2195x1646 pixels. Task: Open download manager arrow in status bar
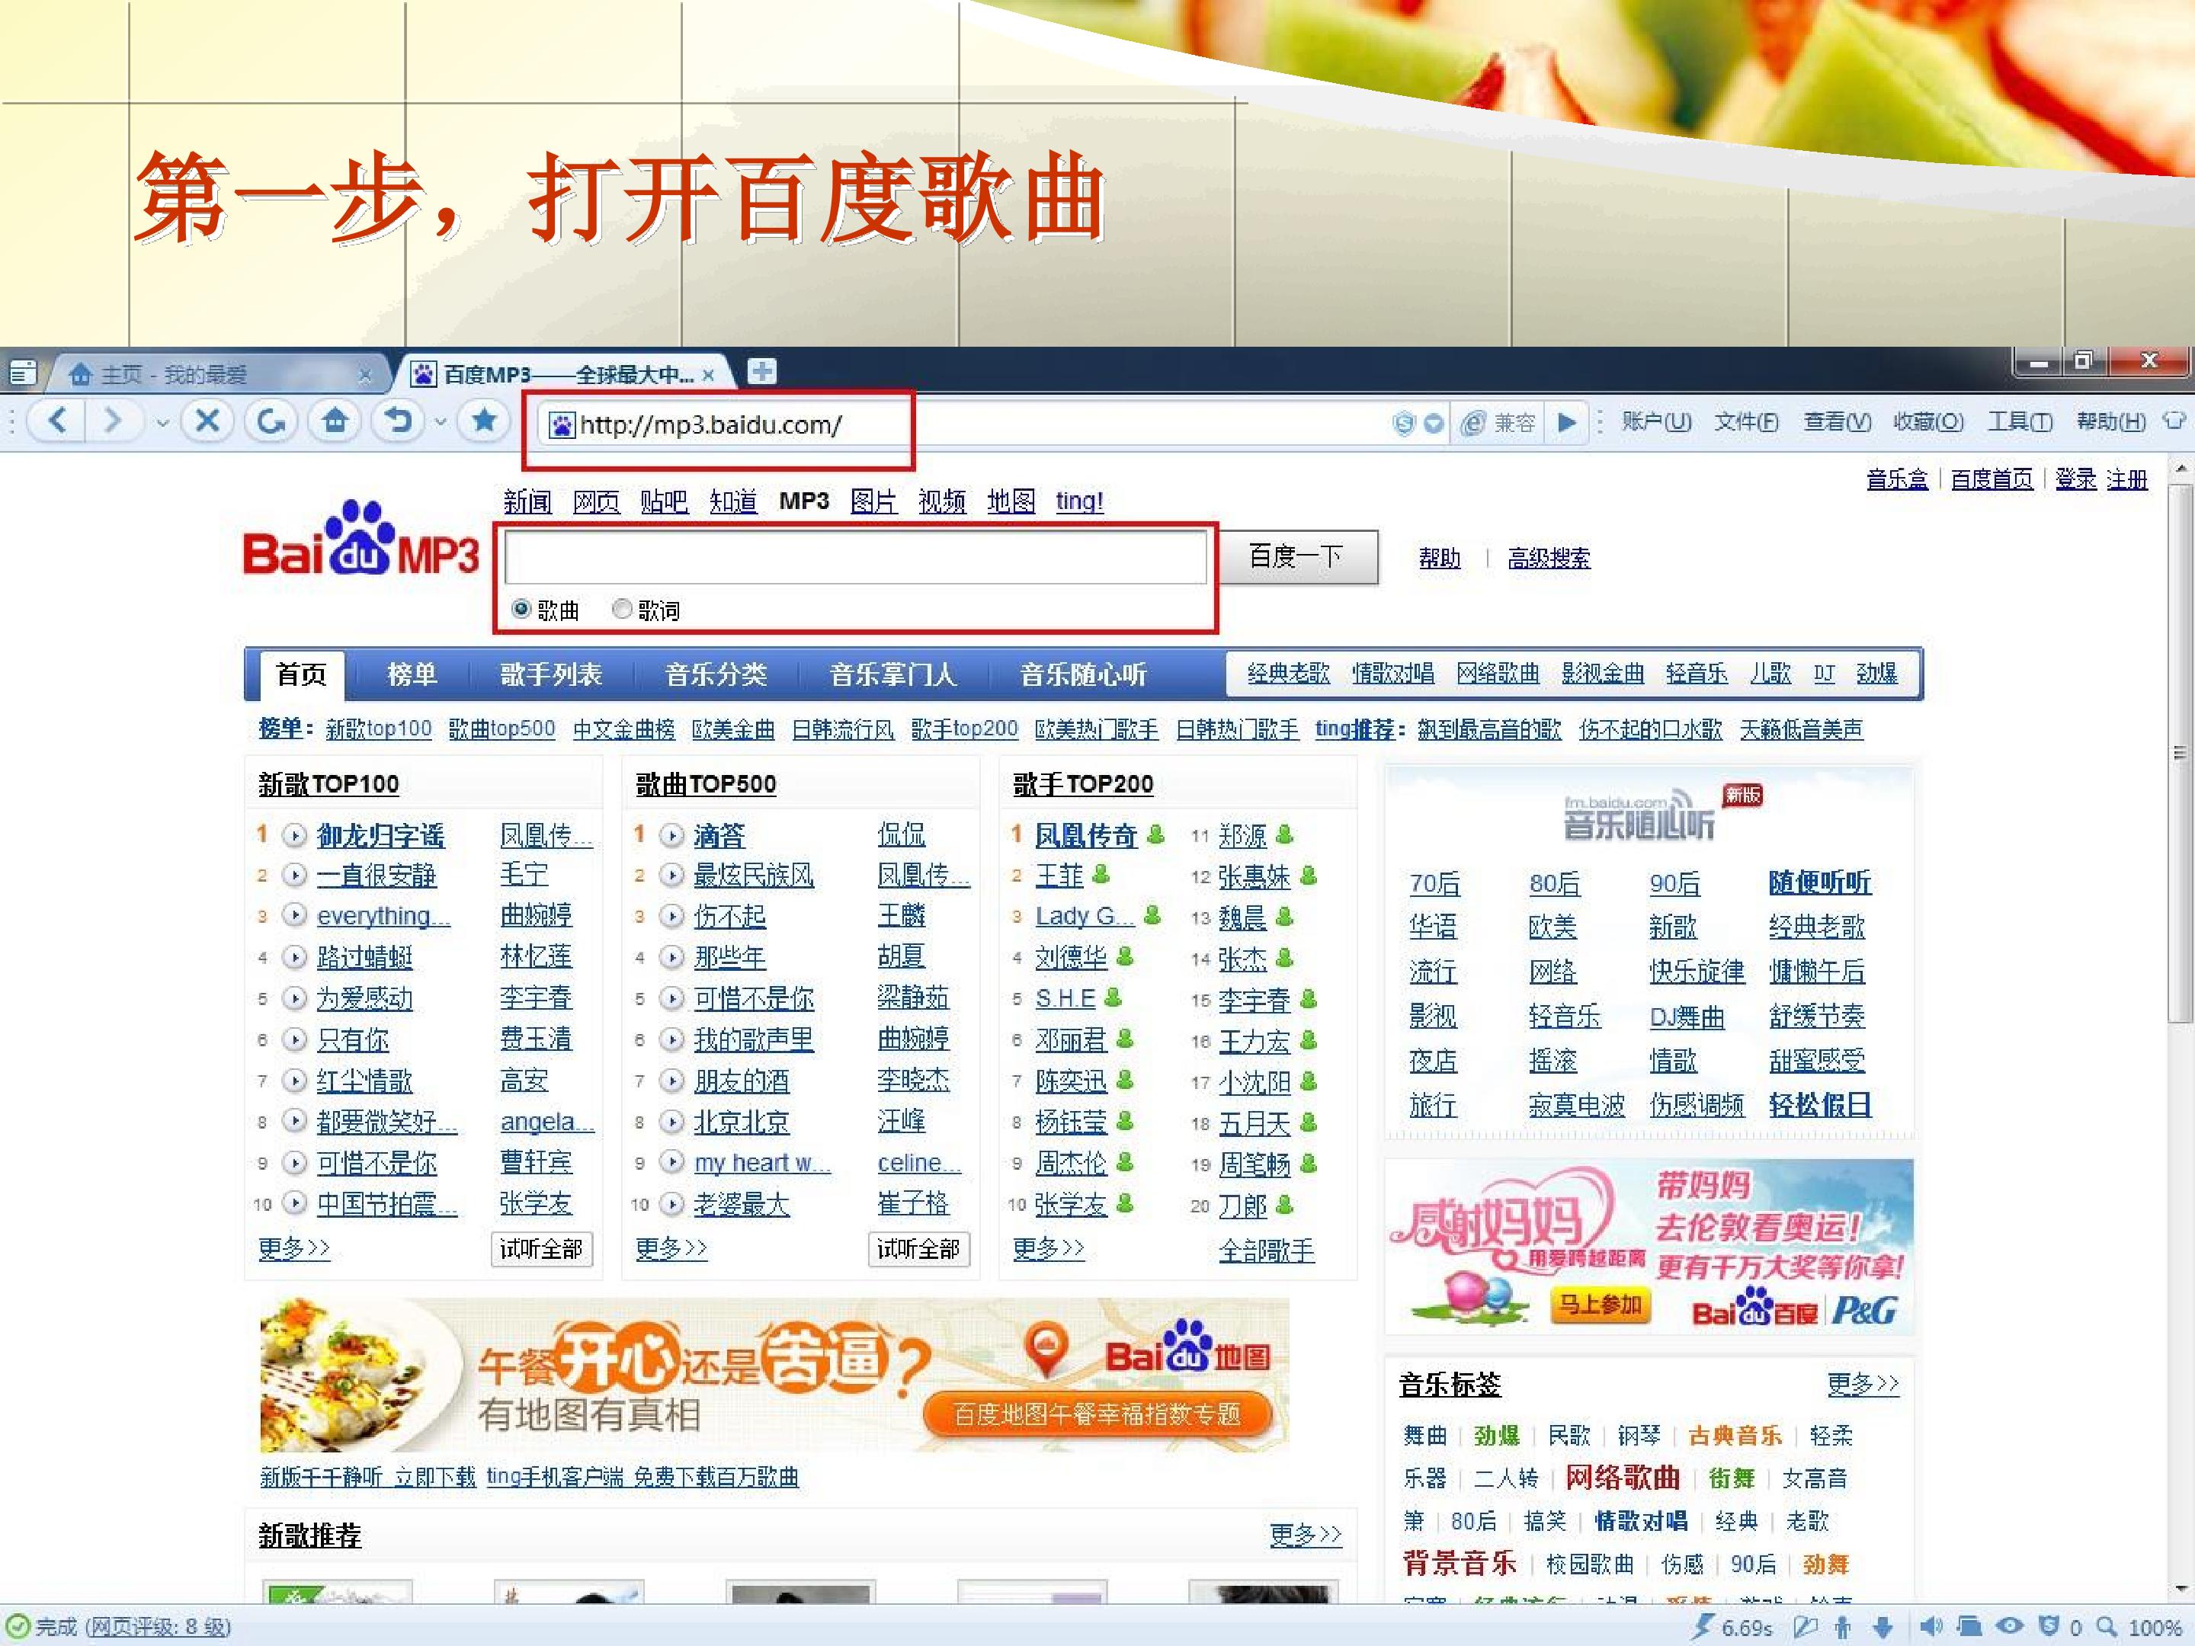click(x=1883, y=1628)
